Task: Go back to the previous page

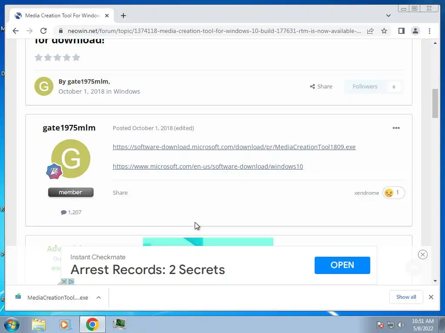Action: [x=16, y=31]
